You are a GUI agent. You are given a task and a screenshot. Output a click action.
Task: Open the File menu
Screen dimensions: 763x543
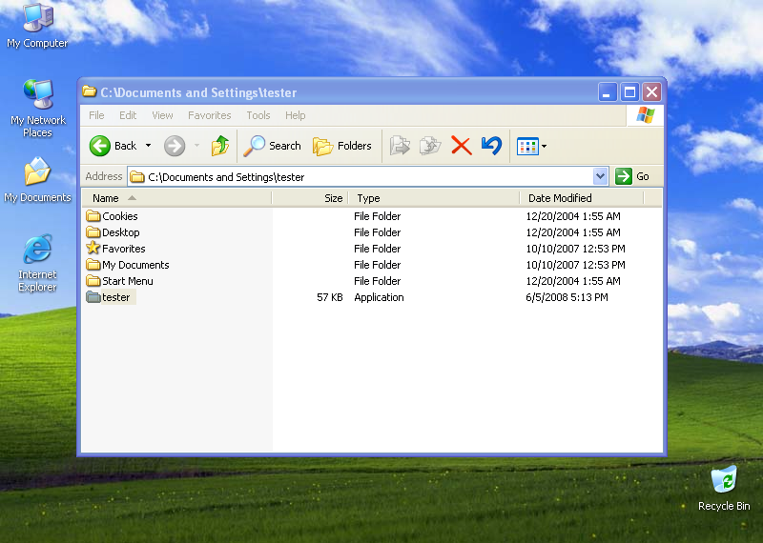[x=96, y=115]
